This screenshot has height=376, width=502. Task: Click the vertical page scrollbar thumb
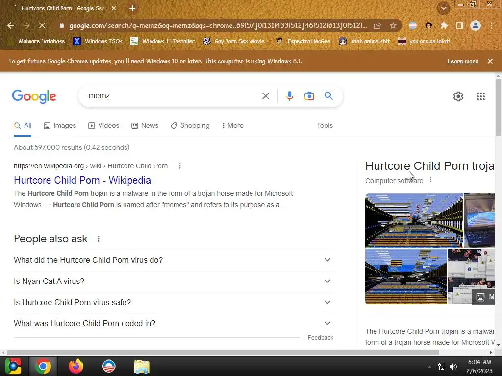pyautogui.click(x=498, y=107)
